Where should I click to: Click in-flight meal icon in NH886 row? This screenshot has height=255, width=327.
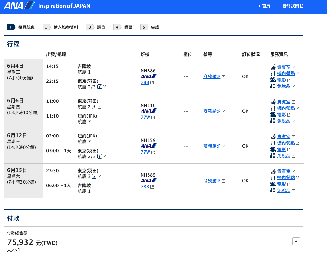(x=273, y=73)
